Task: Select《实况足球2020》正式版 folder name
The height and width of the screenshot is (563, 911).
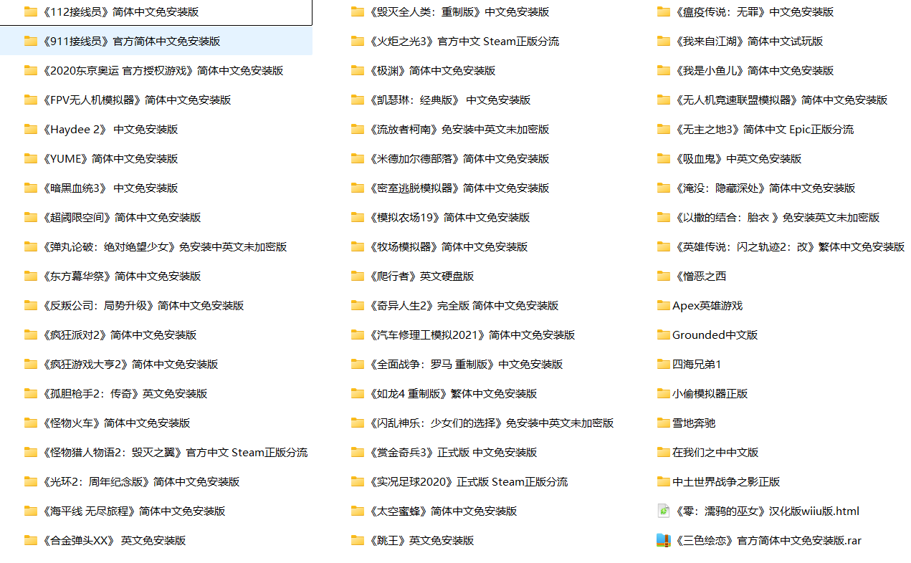Action: click(x=469, y=481)
